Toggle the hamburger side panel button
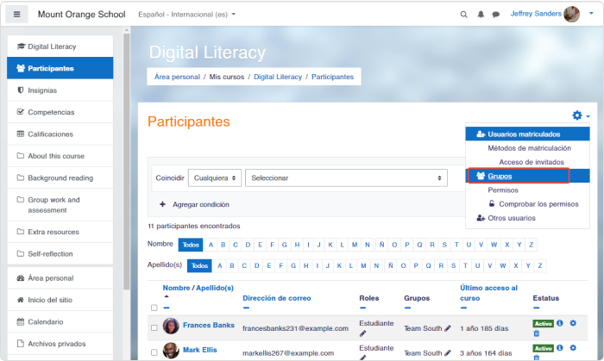This screenshot has height=361, width=604. pyautogui.click(x=16, y=15)
